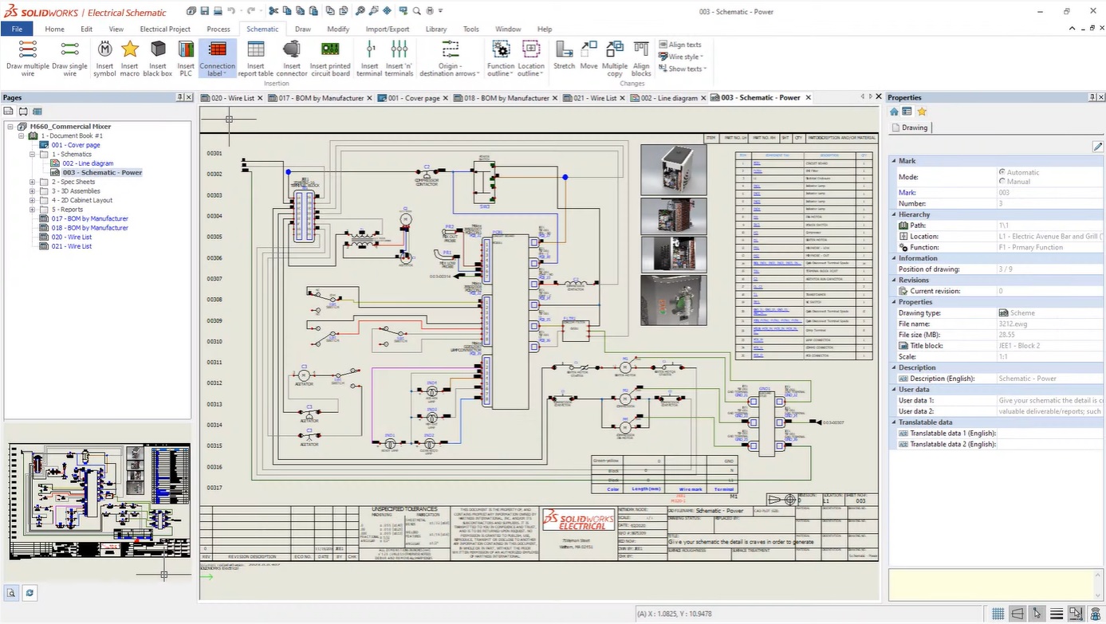Click the Cut scissors icon

pos(274,11)
